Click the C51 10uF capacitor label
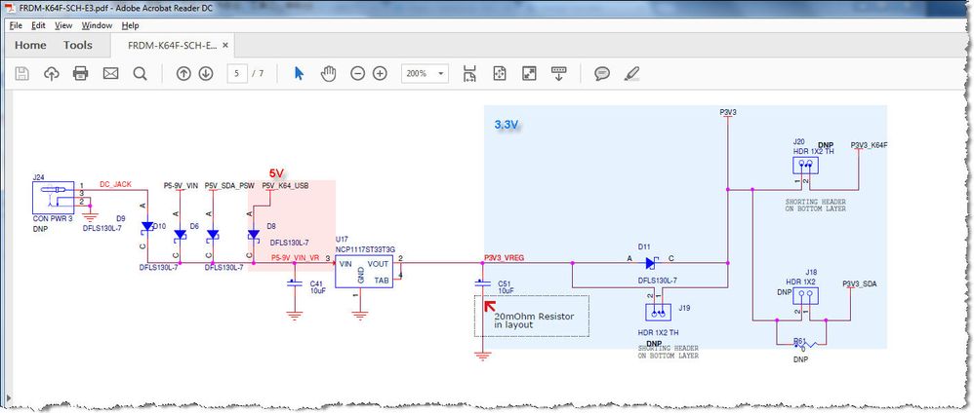974x413 pixels. (506, 287)
